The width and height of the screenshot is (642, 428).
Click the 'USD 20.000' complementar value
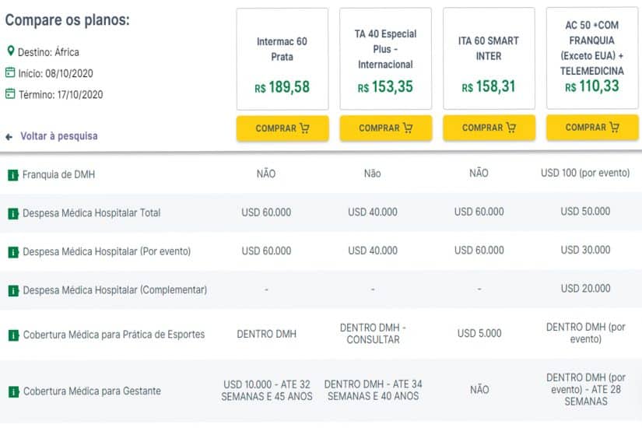[585, 289]
